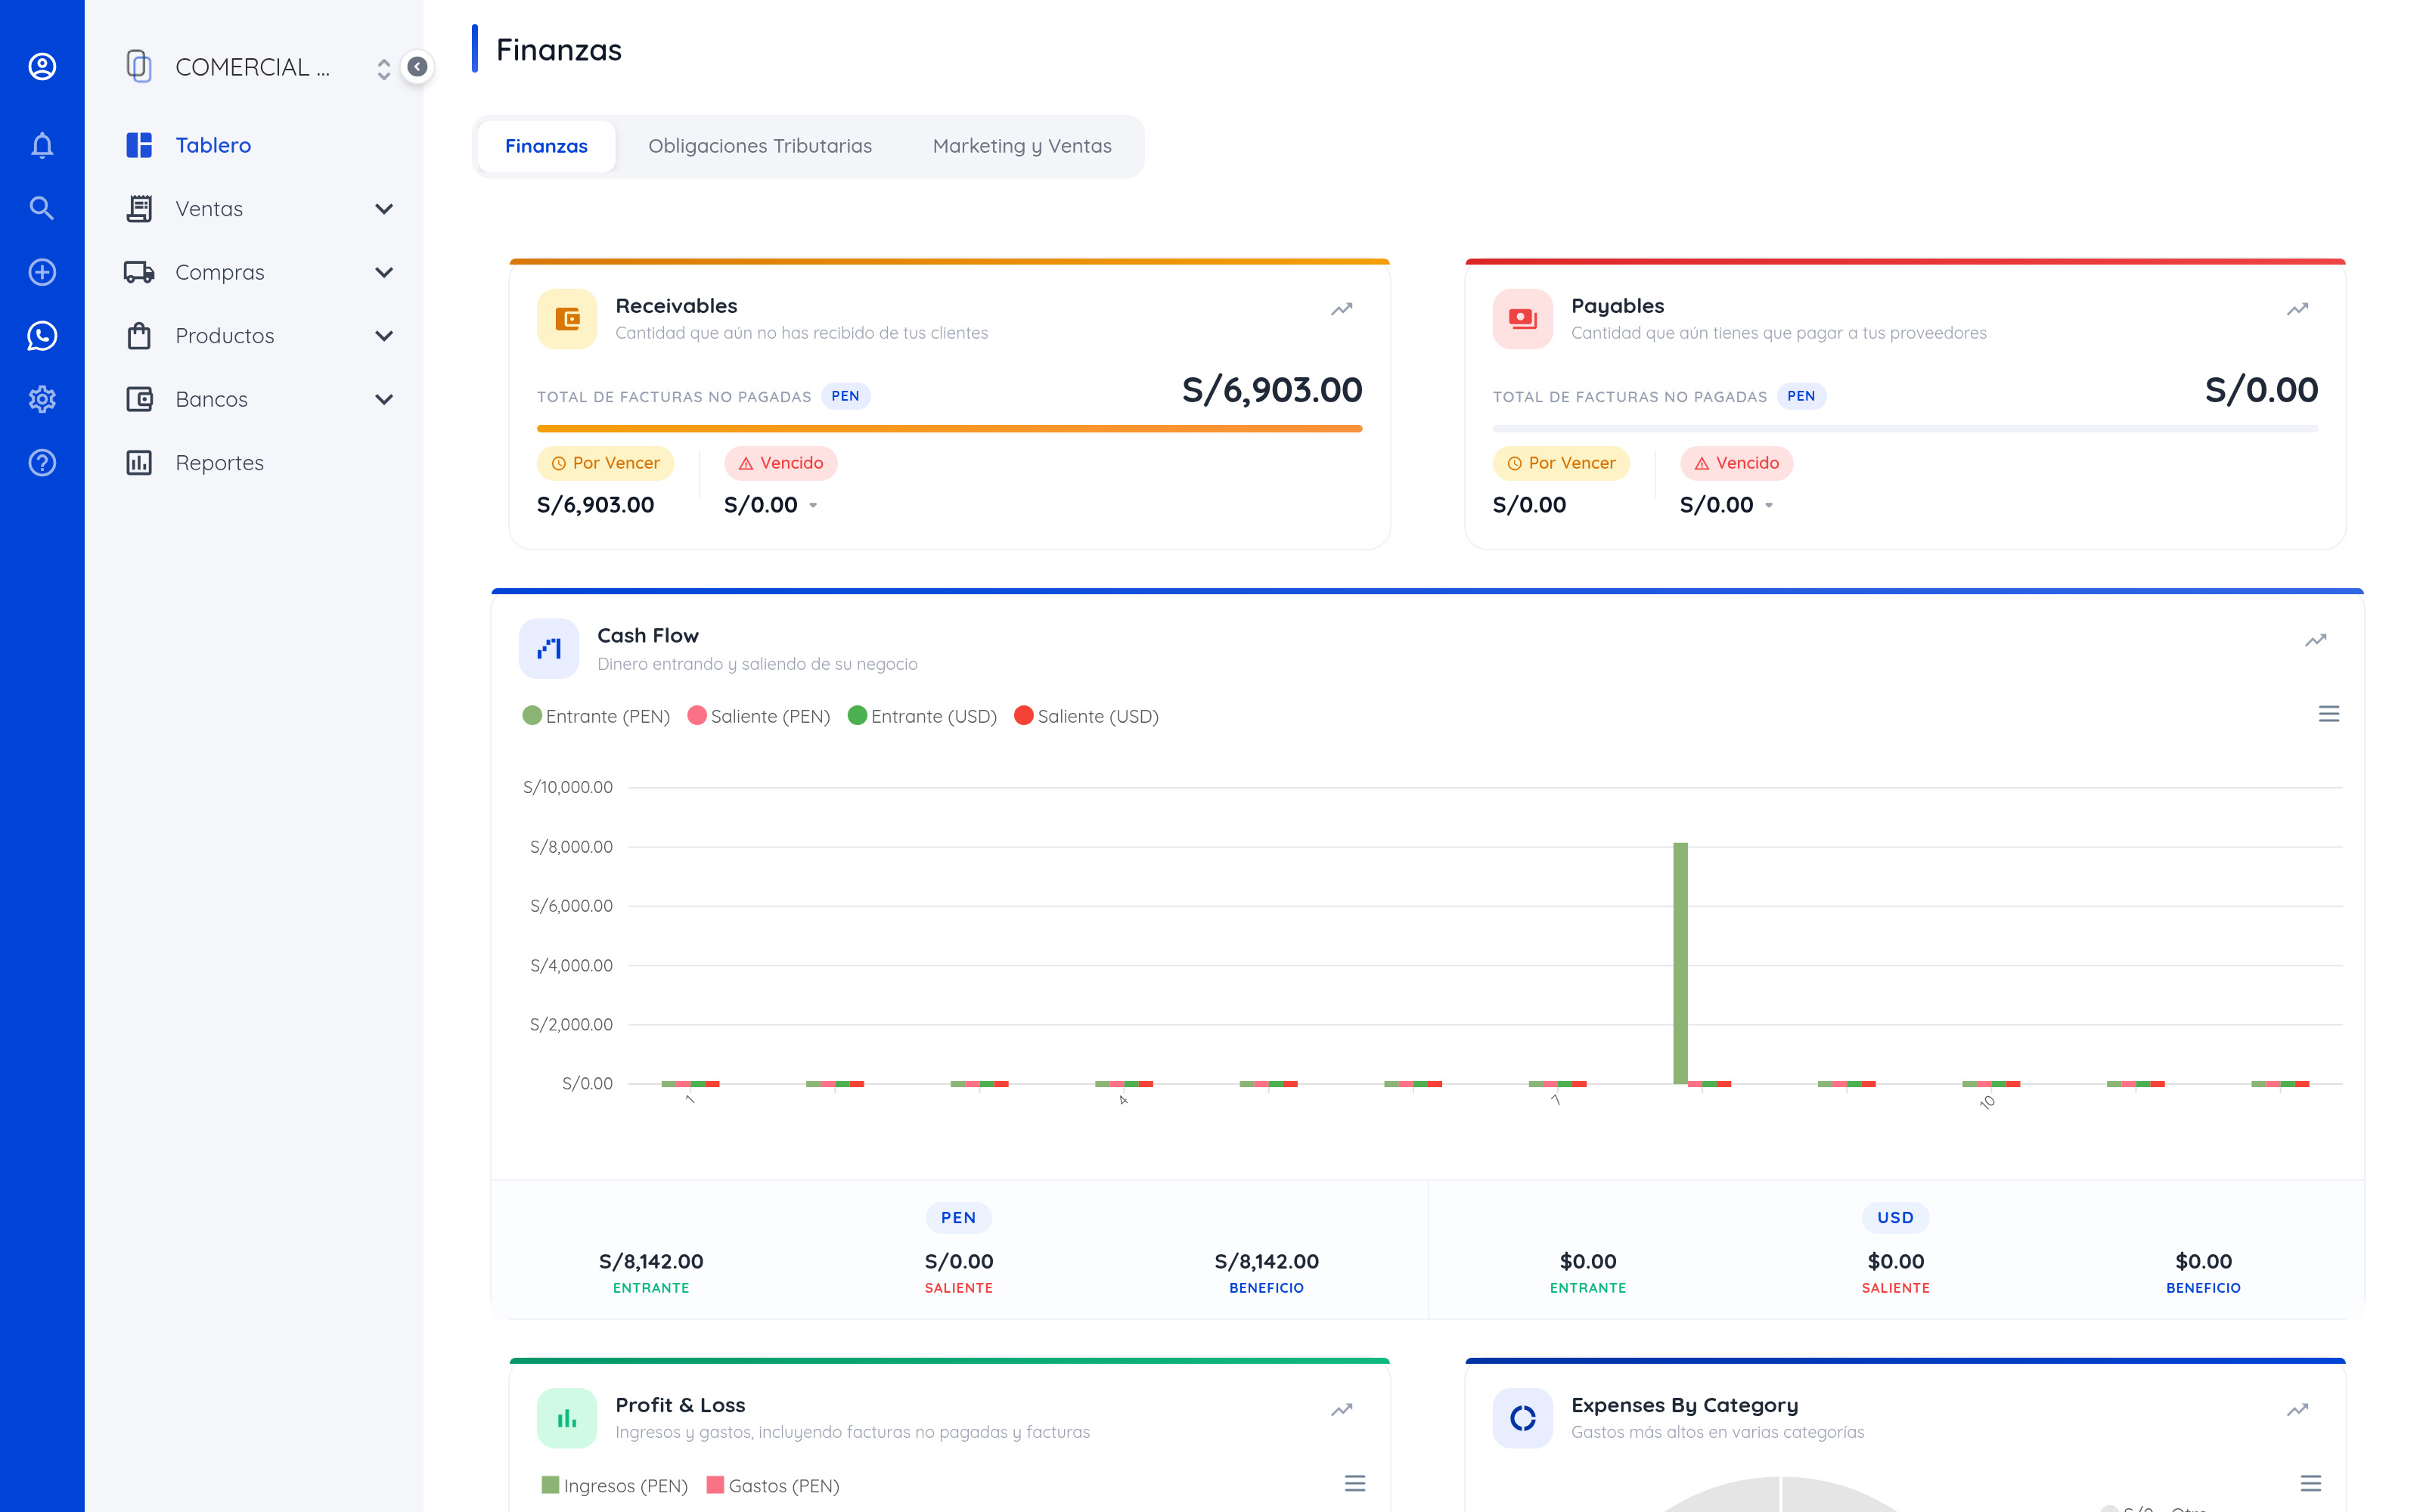This screenshot has width=2420, height=1512.
Task: Toggle Ingresos (PEN) legend series
Action: [614, 1486]
